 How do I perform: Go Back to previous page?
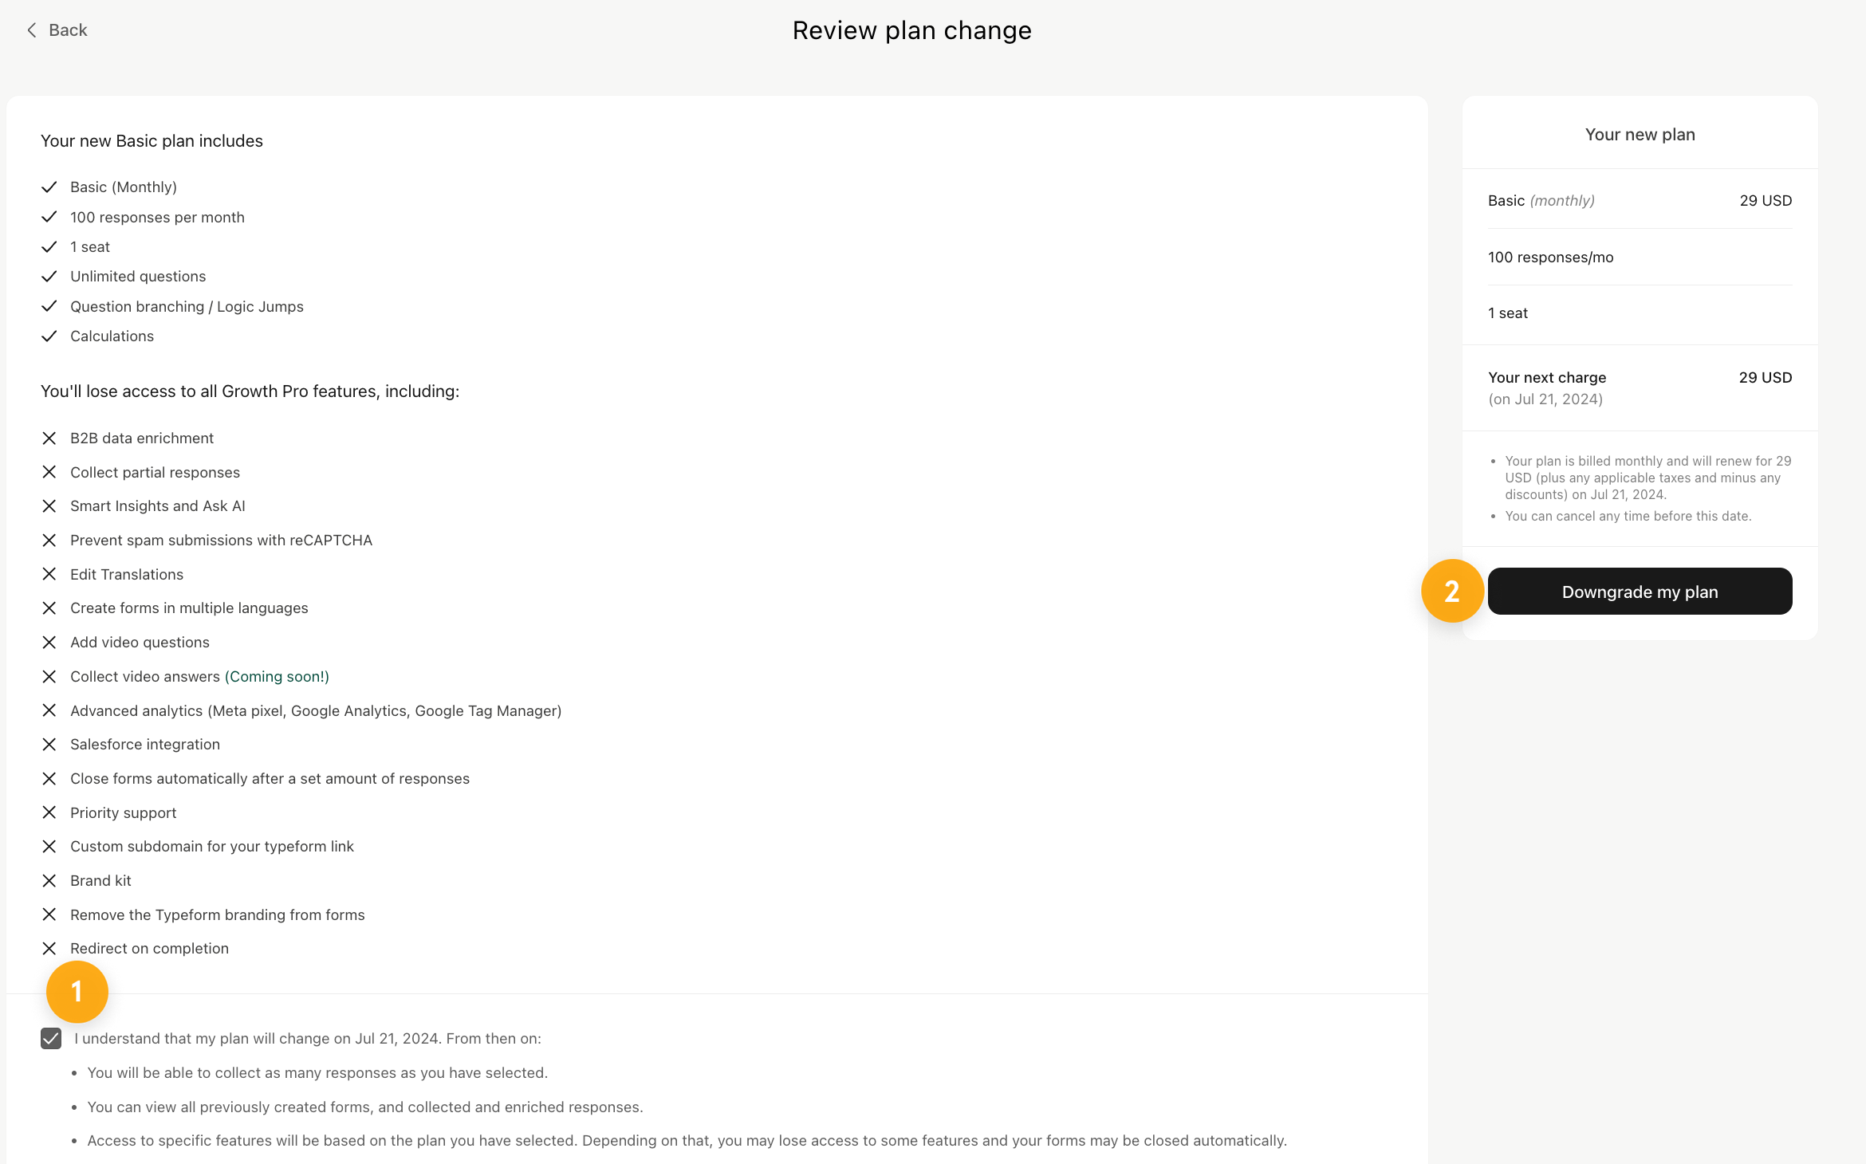pyautogui.click(x=57, y=30)
